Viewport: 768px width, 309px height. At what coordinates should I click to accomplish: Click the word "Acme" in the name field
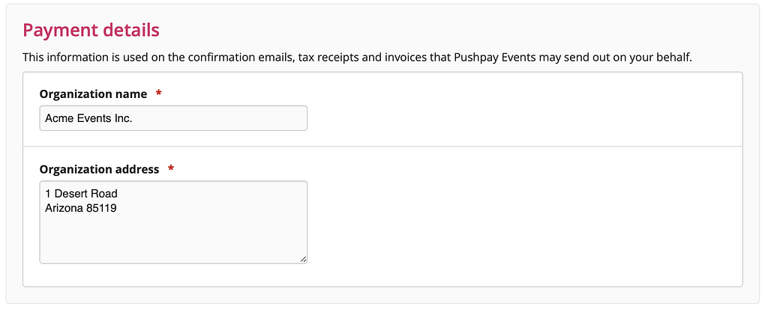tap(58, 118)
